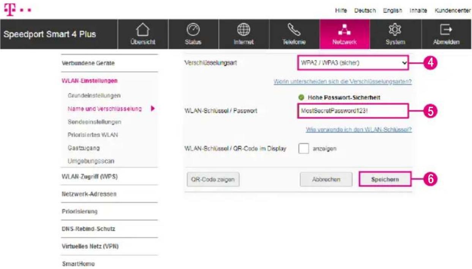Open the Internet globe icon
This screenshot has width=472, height=269.
243,29
